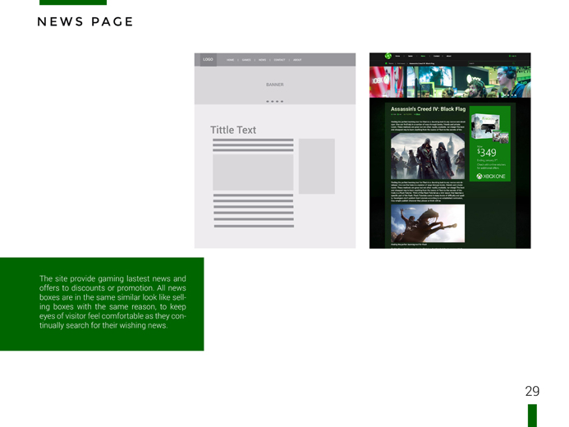
Task: Click the green Xbox logo in mockup
Action: [x=388, y=56]
